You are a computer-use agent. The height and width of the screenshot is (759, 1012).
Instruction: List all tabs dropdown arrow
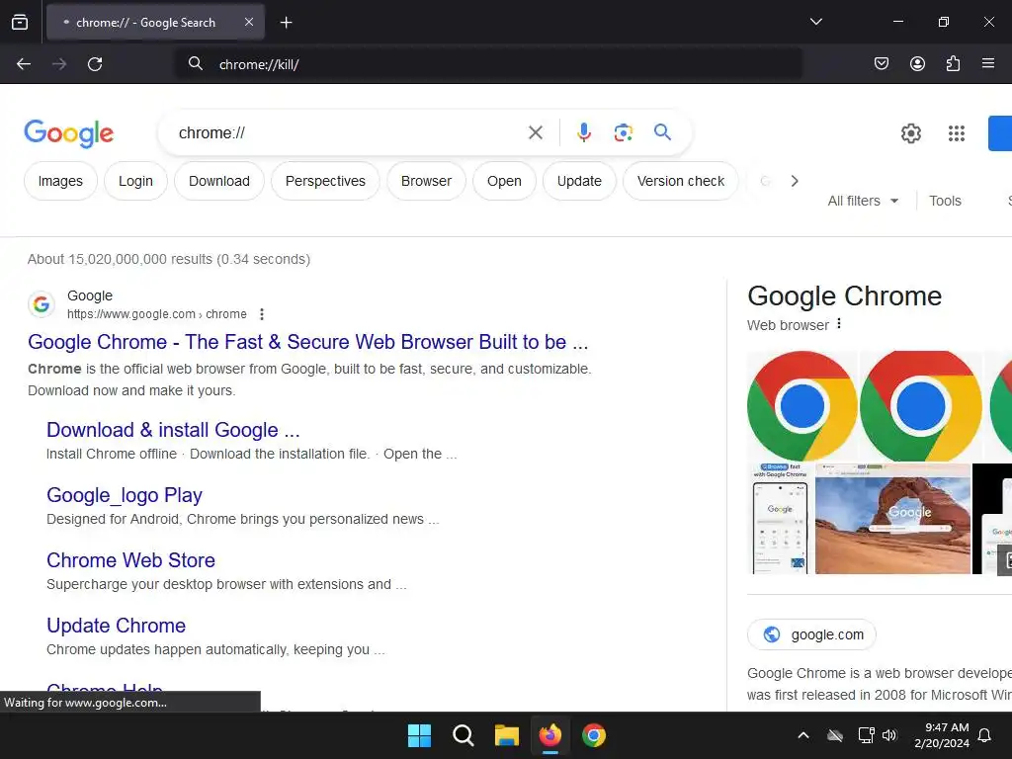tap(815, 22)
